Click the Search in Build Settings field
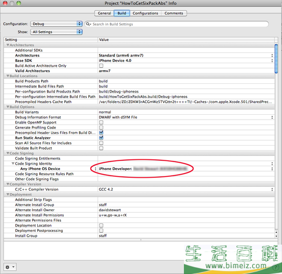The width and height of the screenshot is (282, 274). [x=177, y=24]
